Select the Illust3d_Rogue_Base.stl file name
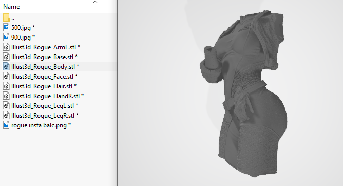This screenshot has height=186, width=343. 44,57
